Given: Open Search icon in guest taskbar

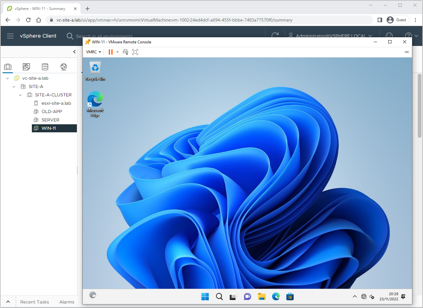Looking at the screenshot, I should (x=219, y=297).
